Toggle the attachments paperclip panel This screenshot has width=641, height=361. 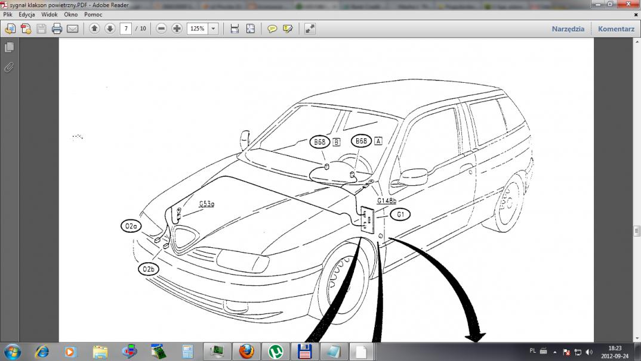[x=9, y=67]
